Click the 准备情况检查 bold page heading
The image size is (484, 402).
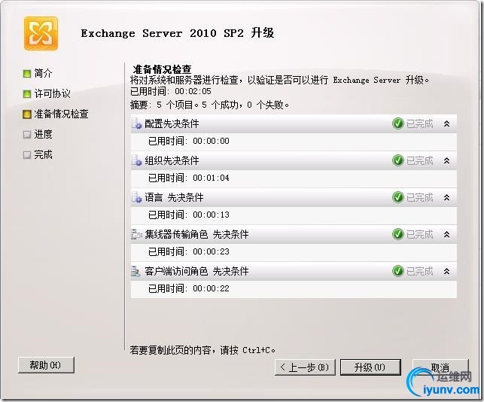click(163, 69)
